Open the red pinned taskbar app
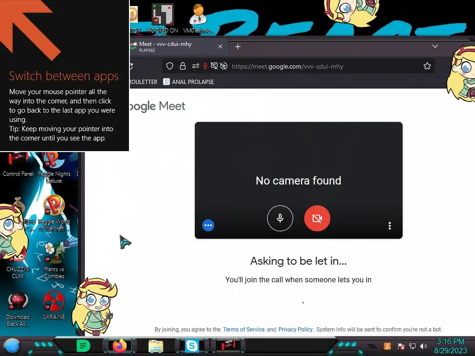This screenshot has height=356, width=475. [x=228, y=346]
